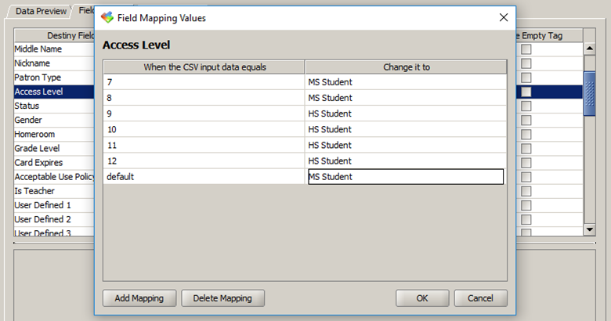The height and width of the screenshot is (321, 611).
Task: Check the Empty Tag box for Status row
Action: coord(526,106)
